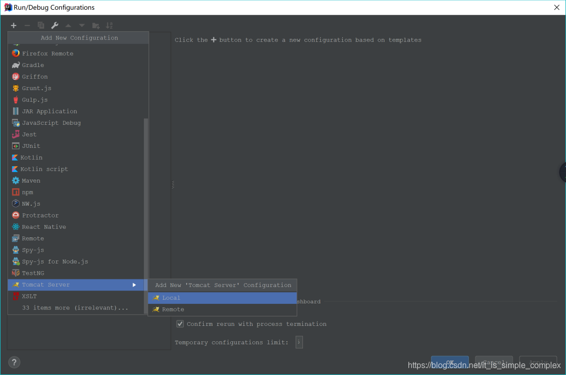
Task: Click the Sort Configurations icon
Action: [110, 25]
